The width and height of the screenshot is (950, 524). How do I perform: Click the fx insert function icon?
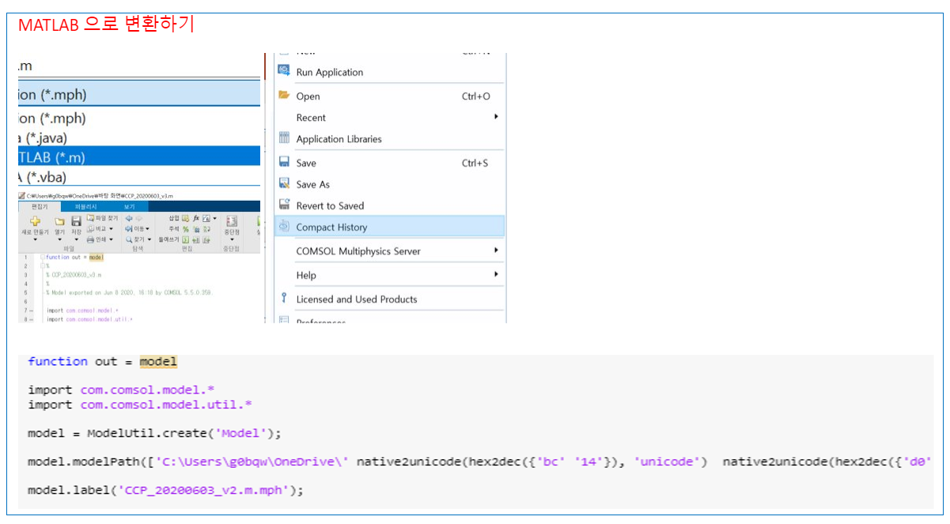pos(196,218)
